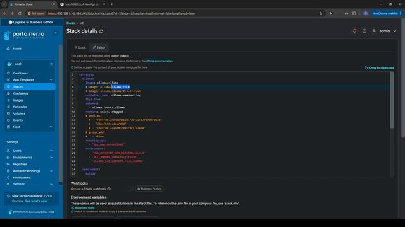This screenshot has height=227, width=405.
Task: Copy compose file to clipboard
Action: (379, 68)
